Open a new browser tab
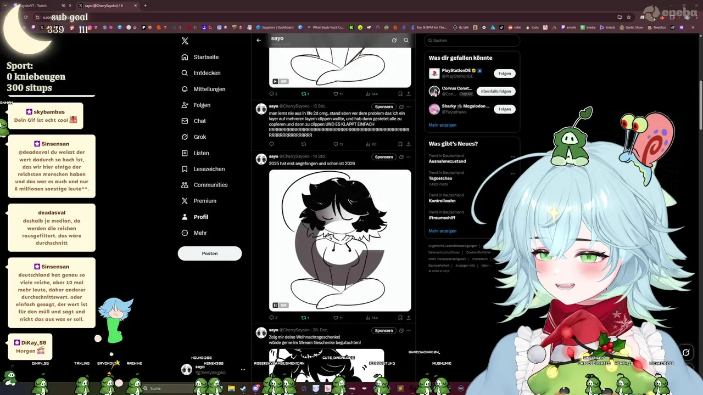The image size is (703, 395). (145, 5)
